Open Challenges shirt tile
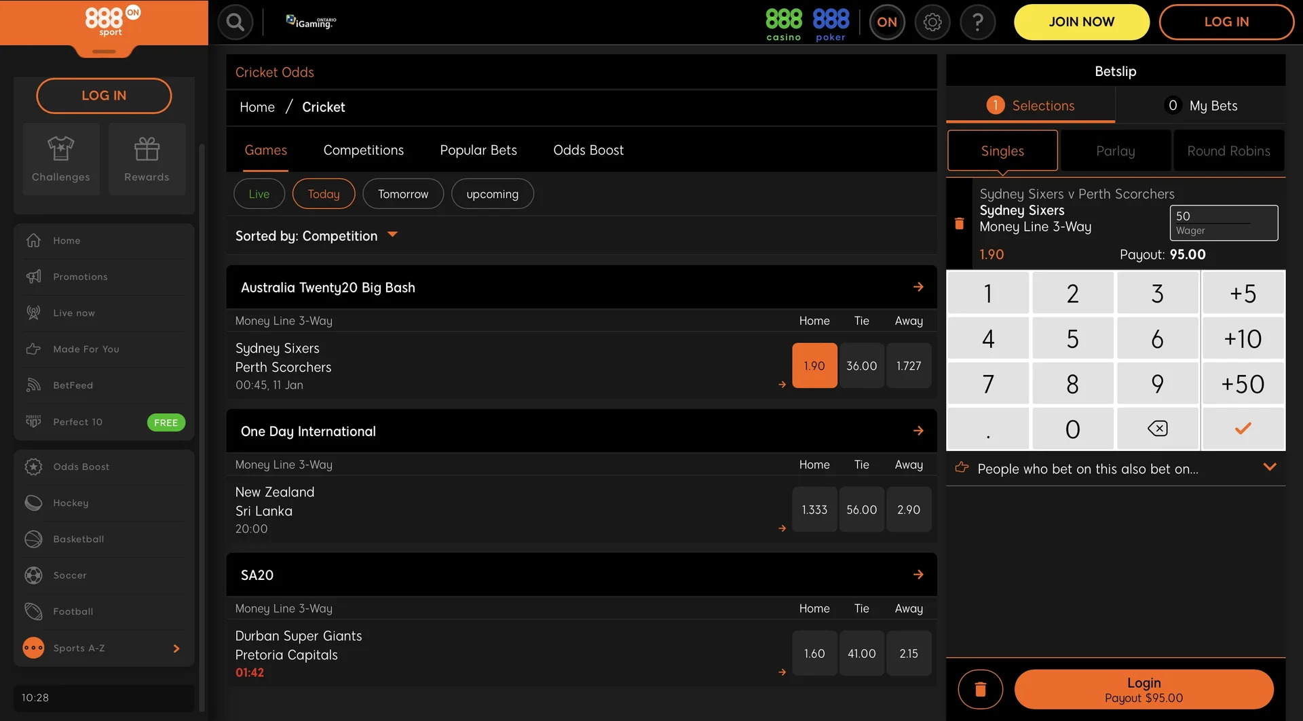1303x721 pixels. (x=61, y=159)
